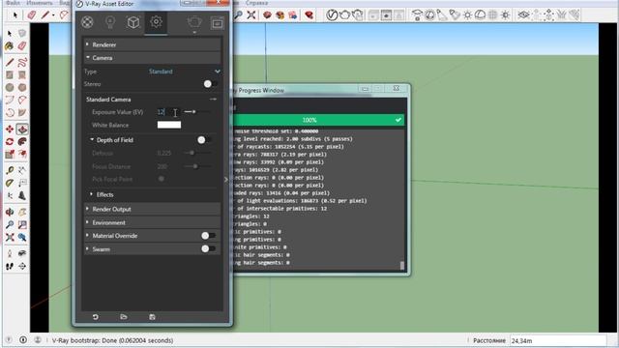
Task: Click the Exposure Value (EV) input field
Action: (x=169, y=112)
